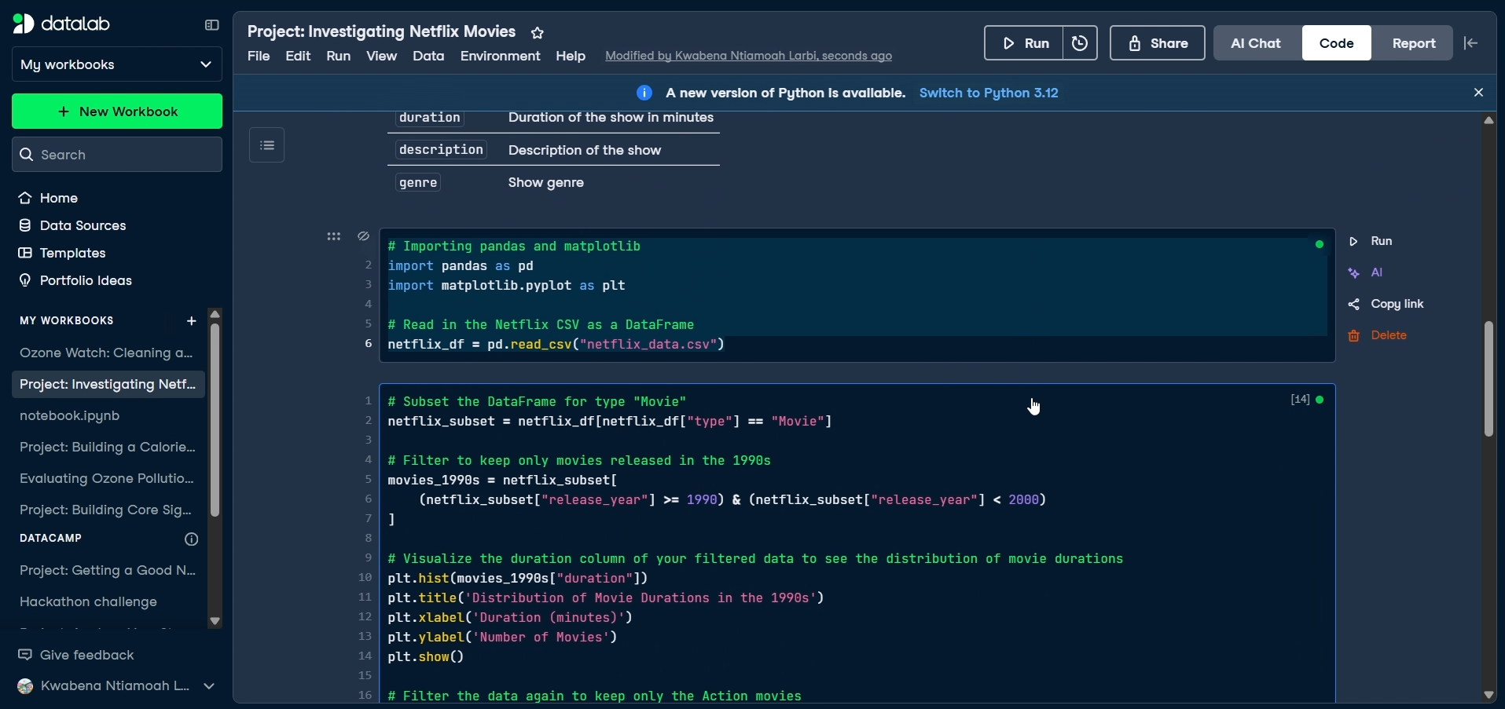Open the table of contents outline icon
This screenshot has height=709, width=1505.
tap(267, 145)
